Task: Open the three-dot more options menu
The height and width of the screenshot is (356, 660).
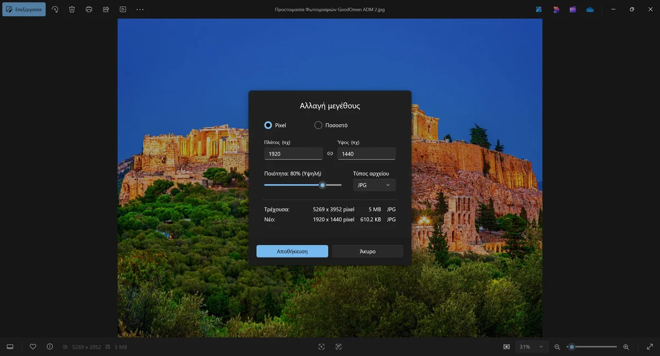Action: (x=140, y=9)
